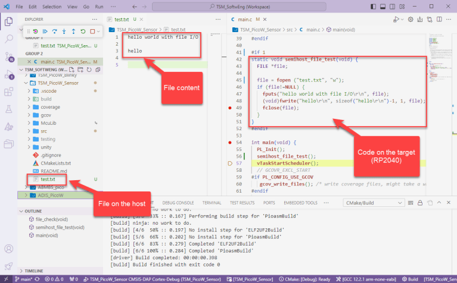Click the workspace search box in title bar
Viewport: 457px width, 283px height.
point(239,7)
